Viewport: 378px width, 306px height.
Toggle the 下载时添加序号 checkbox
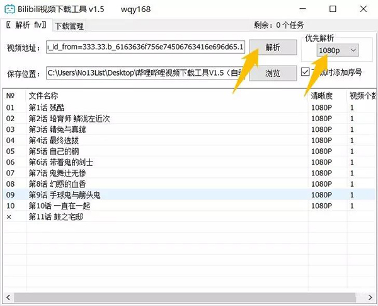(x=305, y=72)
